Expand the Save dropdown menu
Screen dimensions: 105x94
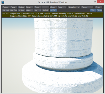62,7
